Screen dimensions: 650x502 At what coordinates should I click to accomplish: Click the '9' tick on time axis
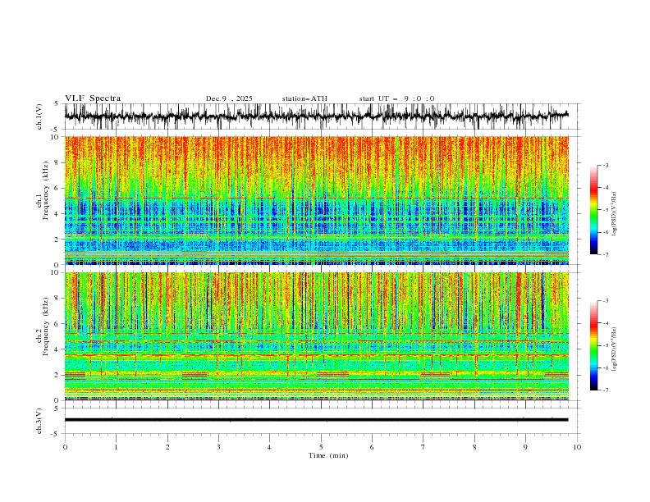[x=525, y=447]
